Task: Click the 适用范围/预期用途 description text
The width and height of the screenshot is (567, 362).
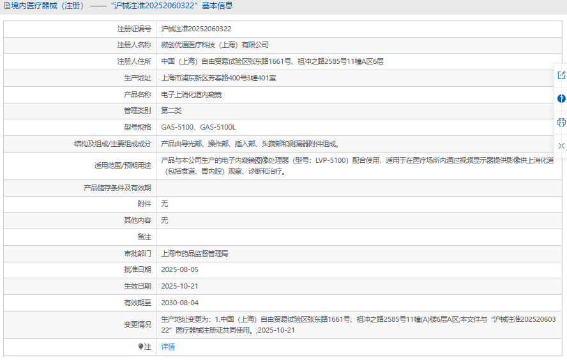Action: (356, 166)
